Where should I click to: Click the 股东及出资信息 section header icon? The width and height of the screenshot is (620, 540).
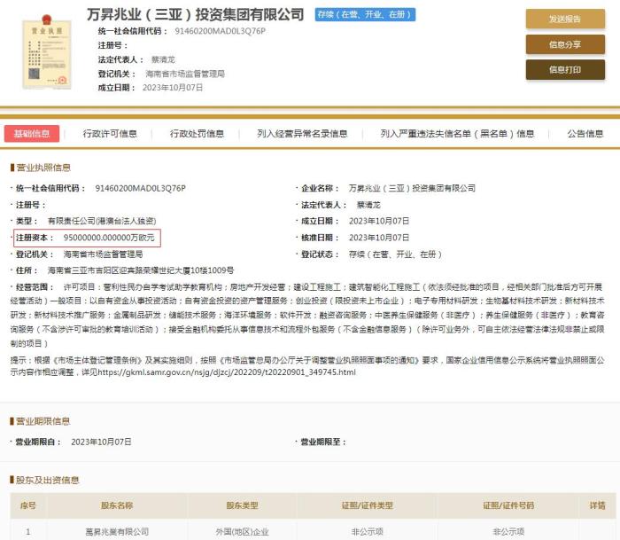click(x=12, y=480)
